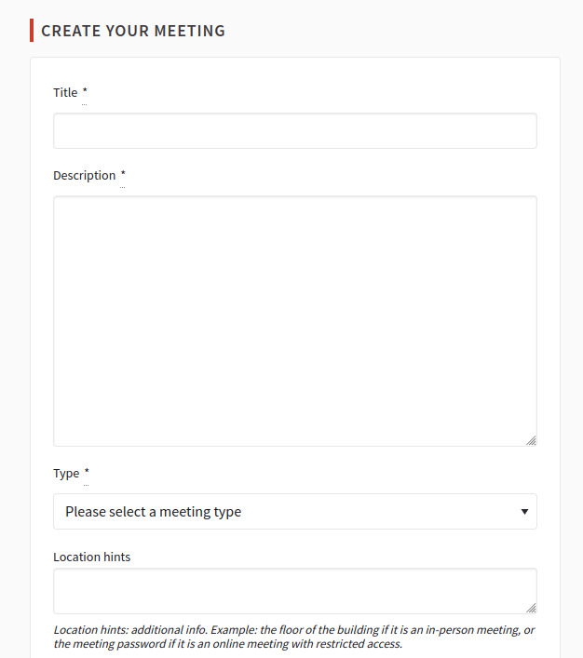Screen dimensions: 583x658
Task: Click the Create Your Meeting heading
Action: (133, 31)
